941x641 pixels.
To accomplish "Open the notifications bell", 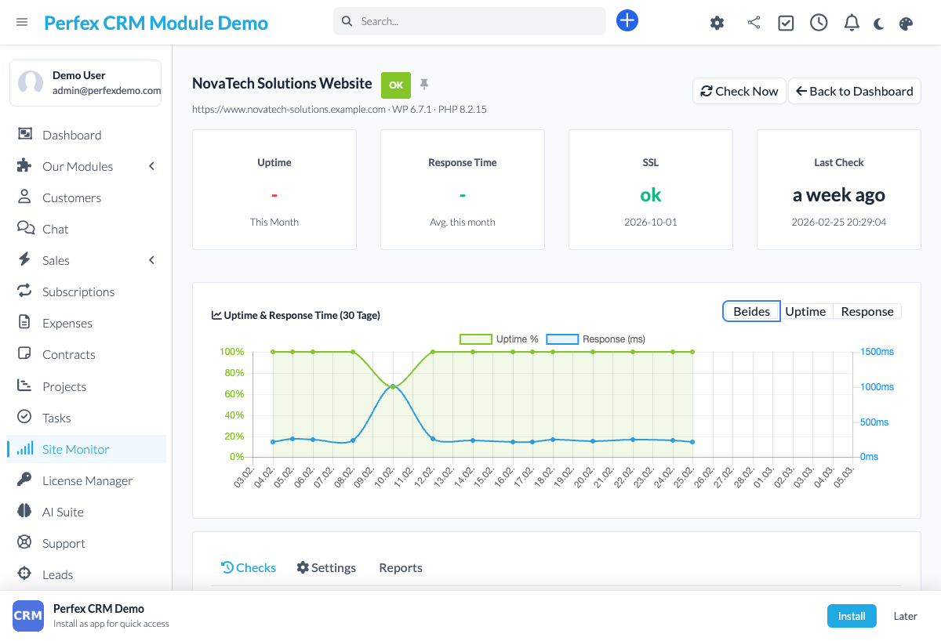I will [x=852, y=23].
